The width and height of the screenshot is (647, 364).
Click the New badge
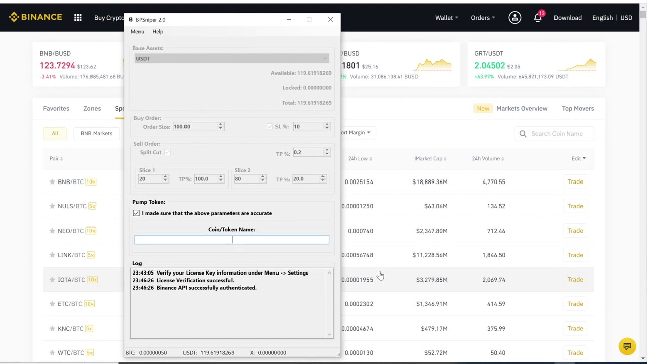483,108
